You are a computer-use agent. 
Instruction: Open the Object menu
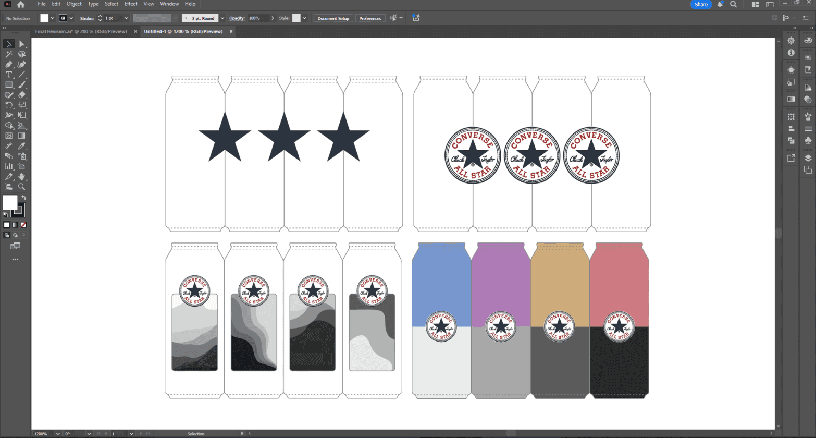[x=74, y=4]
